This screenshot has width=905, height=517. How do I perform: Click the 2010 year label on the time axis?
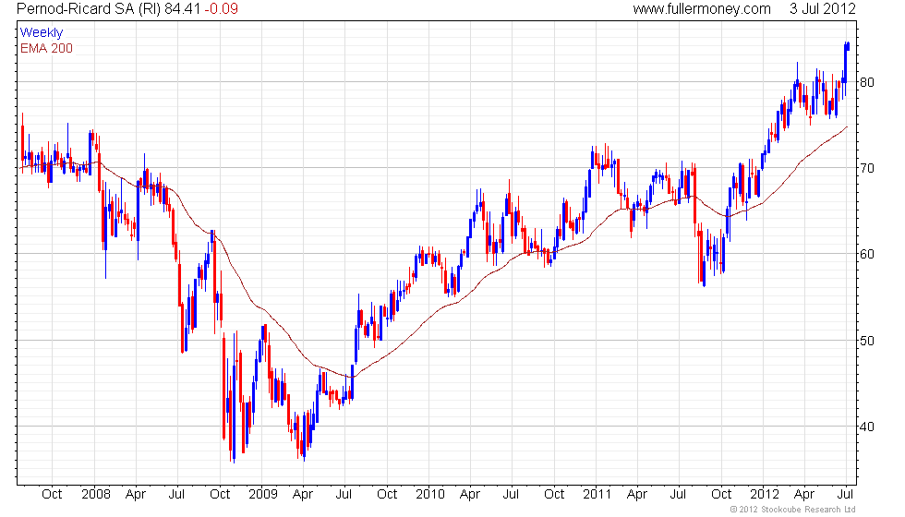point(430,495)
